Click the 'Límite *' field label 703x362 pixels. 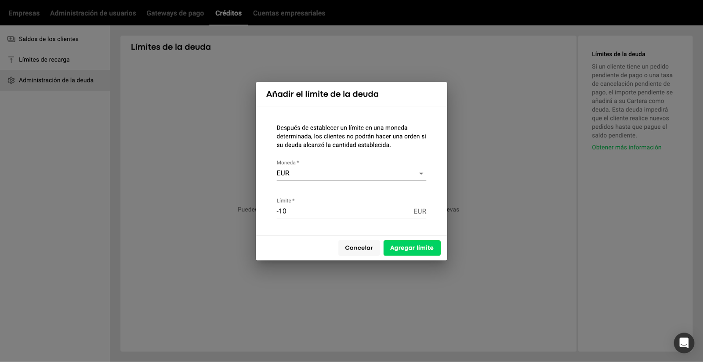click(x=286, y=201)
